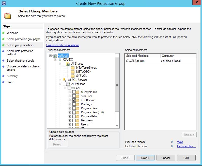Click the Program Files (x86) folder icon
Viewport: 202px width, 166px height.
[77, 113]
